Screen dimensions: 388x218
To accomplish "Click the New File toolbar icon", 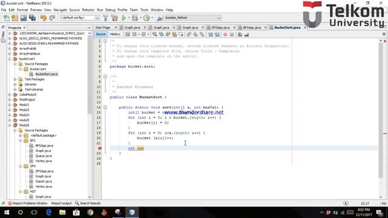I will tap(7, 18).
